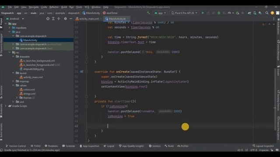280x157 pixels.
Task: Click the override gutter icon beside onCreate
Action: coord(81,72)
